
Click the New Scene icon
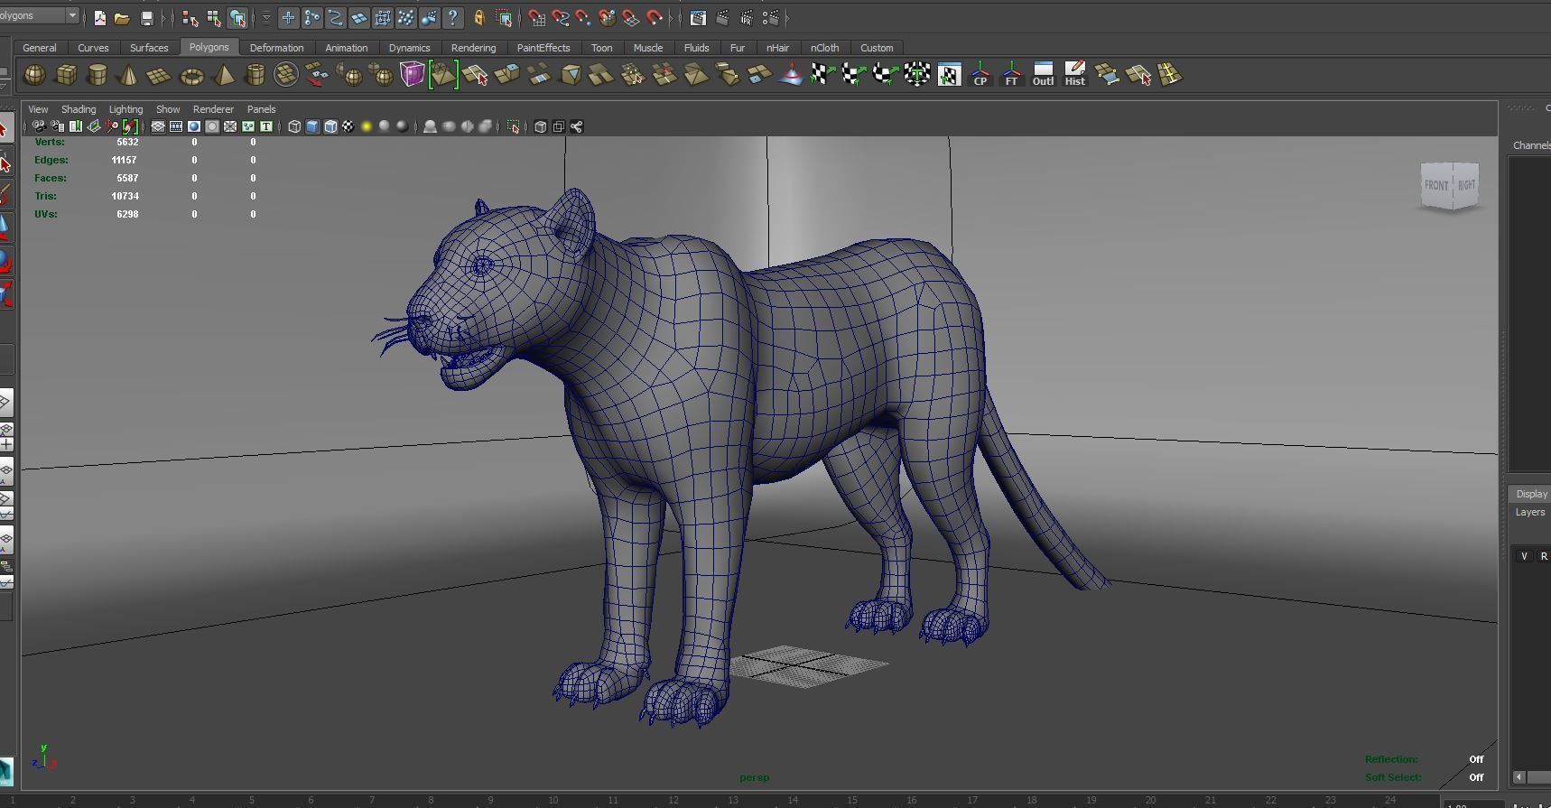coord(98,17)
